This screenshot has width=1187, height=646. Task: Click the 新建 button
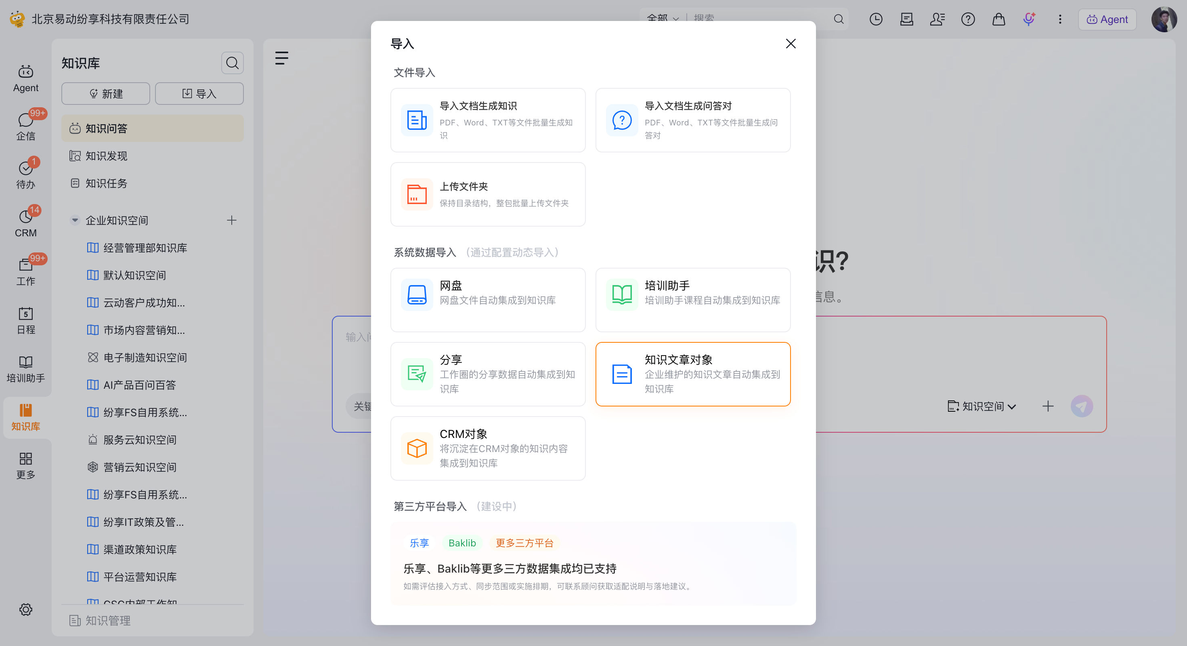[105, 94]
